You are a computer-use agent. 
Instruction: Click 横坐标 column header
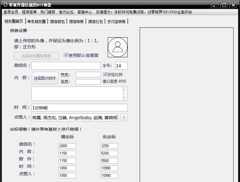click(67, 137)
